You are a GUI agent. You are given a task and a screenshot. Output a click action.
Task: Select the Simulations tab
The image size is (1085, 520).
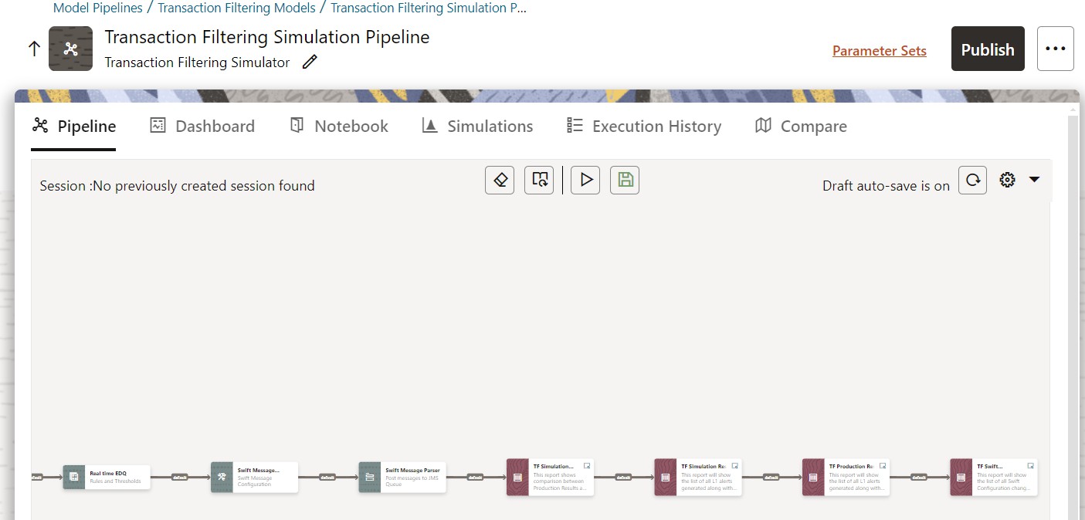pyautogui.click(x=477, y=126)
